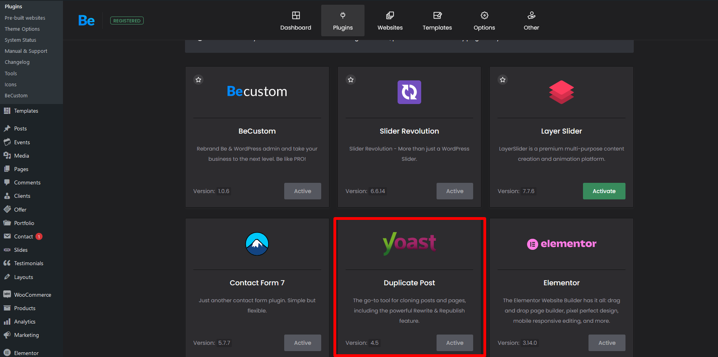Click the Contact envelope icon
This screenshot has height=357, width=718.
click(x=7, y=236)
